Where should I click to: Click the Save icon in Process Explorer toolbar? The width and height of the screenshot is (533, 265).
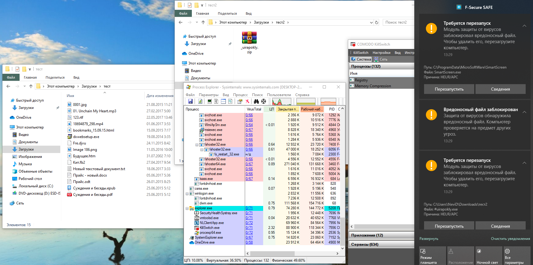(190, 101)
